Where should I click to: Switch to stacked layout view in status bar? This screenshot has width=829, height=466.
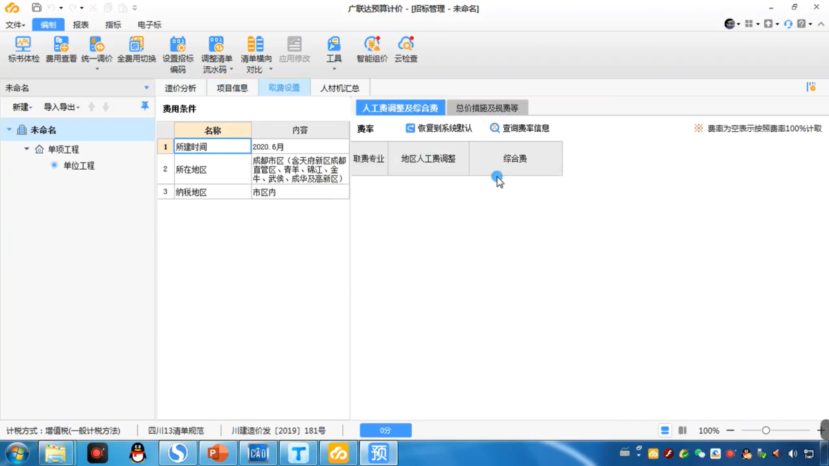(x=665, y=430)
